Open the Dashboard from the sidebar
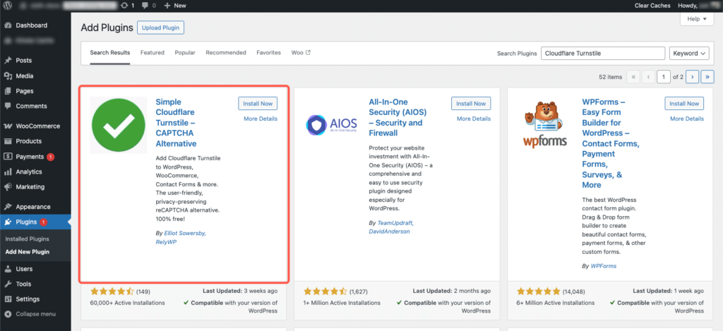Image resolution: width=723 pixels, height=331 pixels. click(30, 25)
